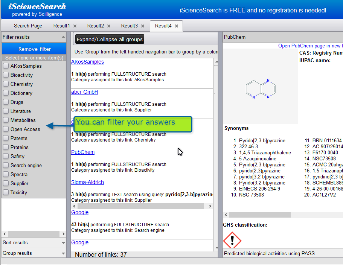Image resolution: width=343 pixels, height=265 pixels.
Task: Click the synonym NSC73508
Action: [324, 159]
